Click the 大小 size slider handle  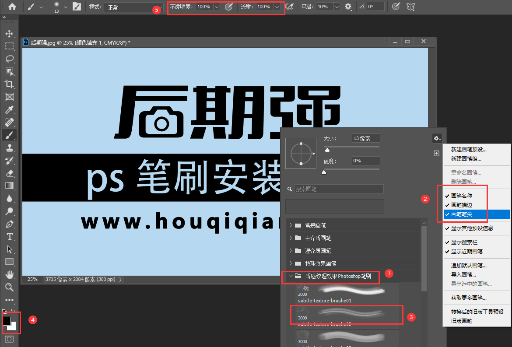[327, 150]
